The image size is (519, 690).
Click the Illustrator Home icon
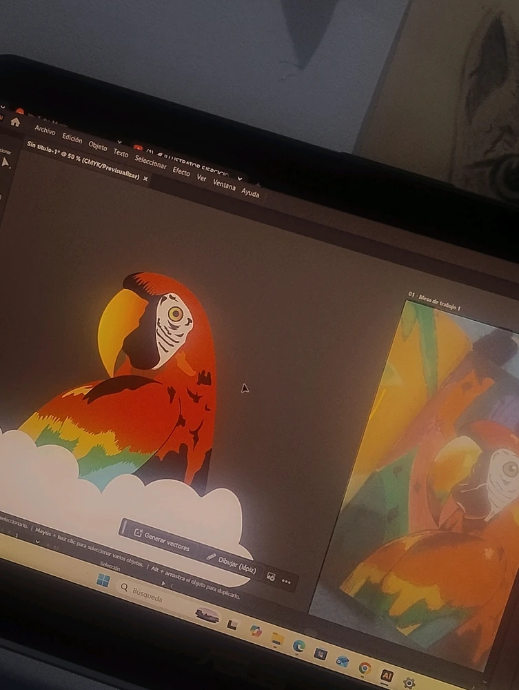click(x=15, y=121)
